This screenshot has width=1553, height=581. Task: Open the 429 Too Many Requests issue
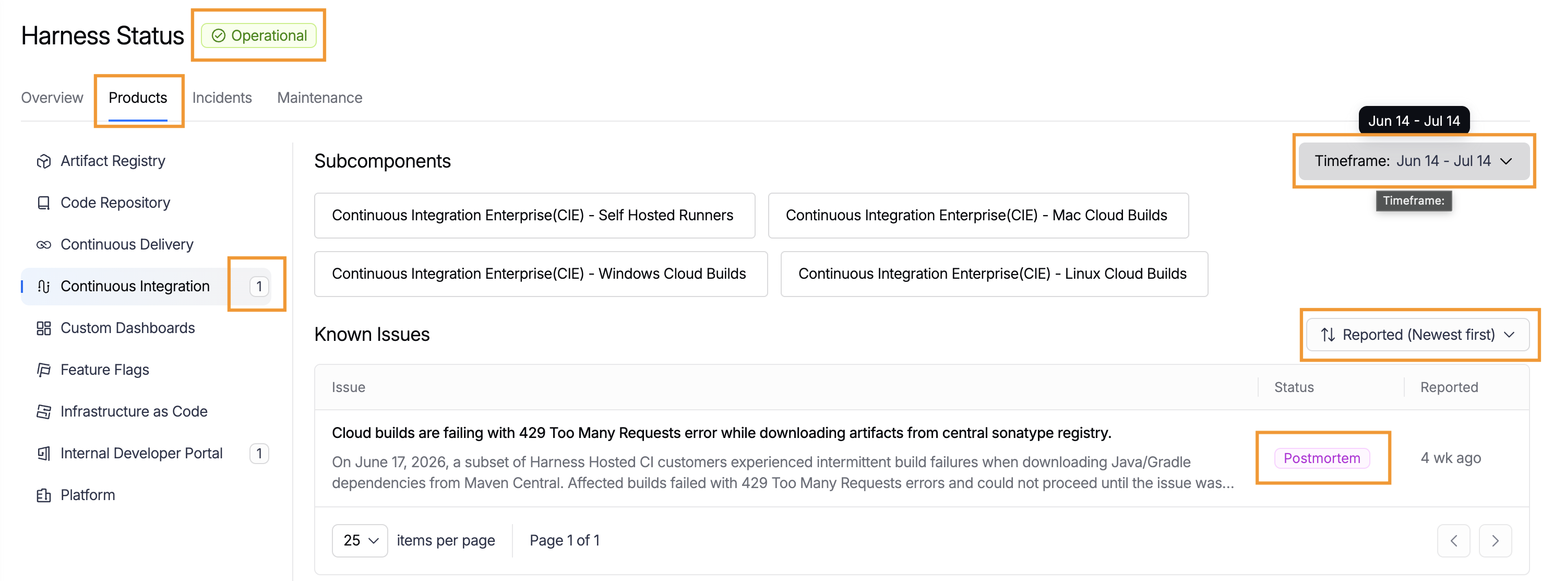[721, 433]
